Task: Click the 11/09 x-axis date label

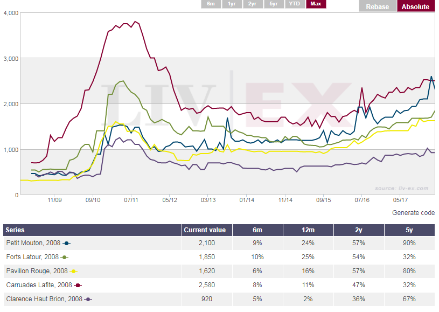Action: pyautogui.click(x=54, y=200)
